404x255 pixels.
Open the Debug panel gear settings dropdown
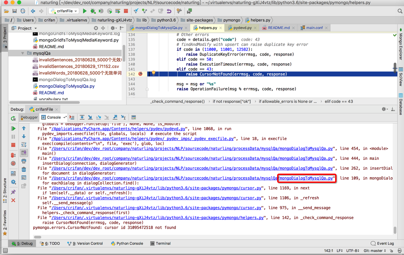click(385, 109)
